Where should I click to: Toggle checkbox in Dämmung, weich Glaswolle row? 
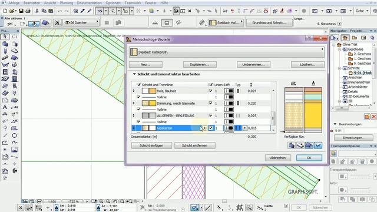(211, 103)
